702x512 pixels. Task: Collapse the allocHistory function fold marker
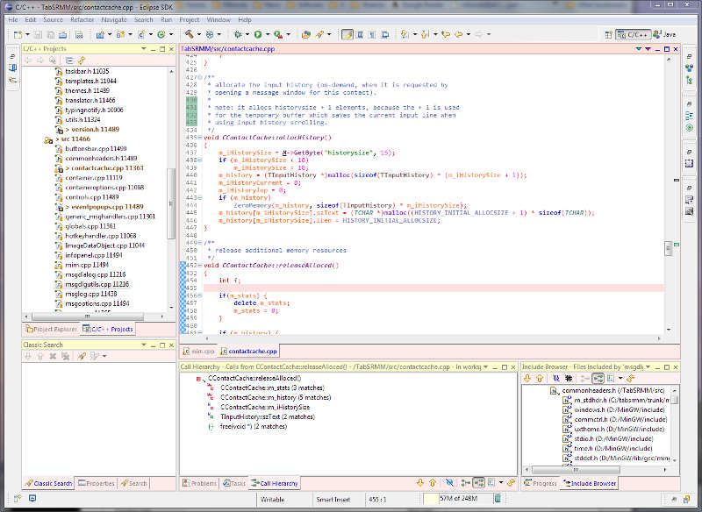coord(200,138)
